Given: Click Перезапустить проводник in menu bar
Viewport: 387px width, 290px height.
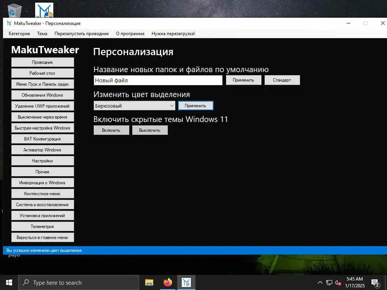Looking at the screenshot, I should [82, 34].
